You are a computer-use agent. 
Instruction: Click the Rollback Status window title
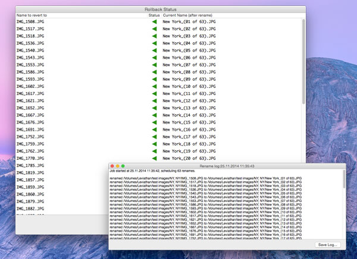click(x=161, y=10)
